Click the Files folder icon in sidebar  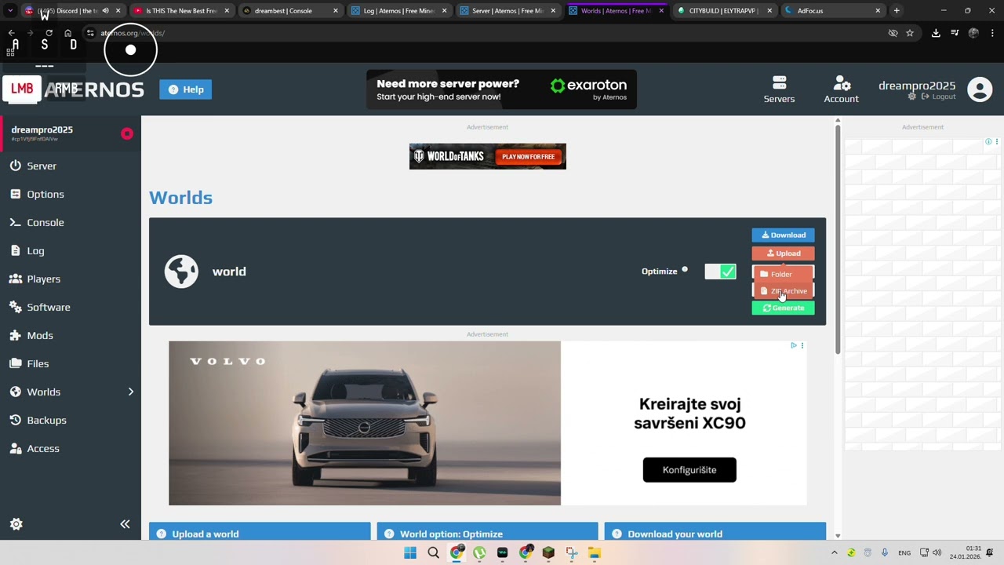(x=15, y=363)
